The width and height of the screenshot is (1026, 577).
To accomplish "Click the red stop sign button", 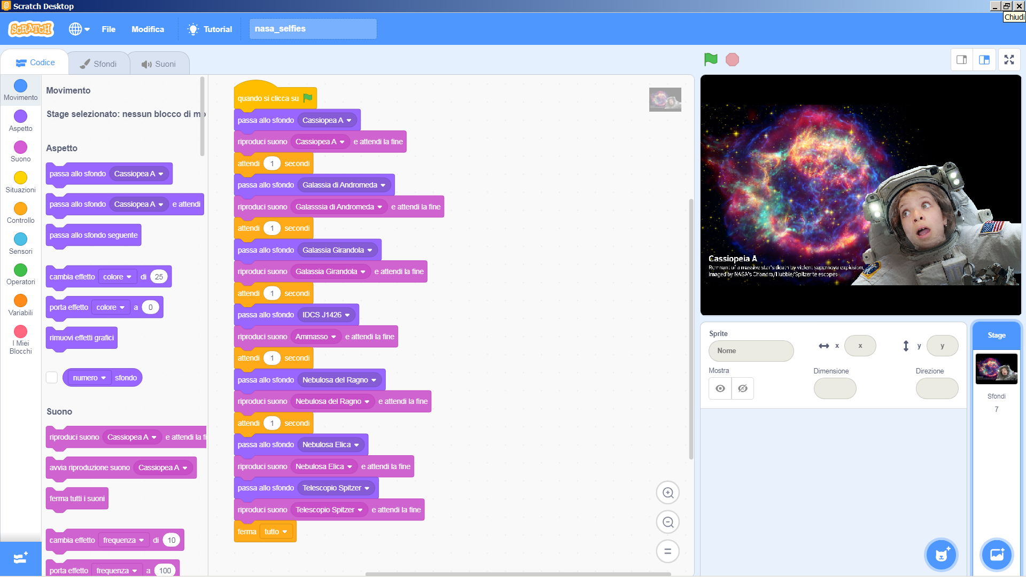I will tap(732, 59).
